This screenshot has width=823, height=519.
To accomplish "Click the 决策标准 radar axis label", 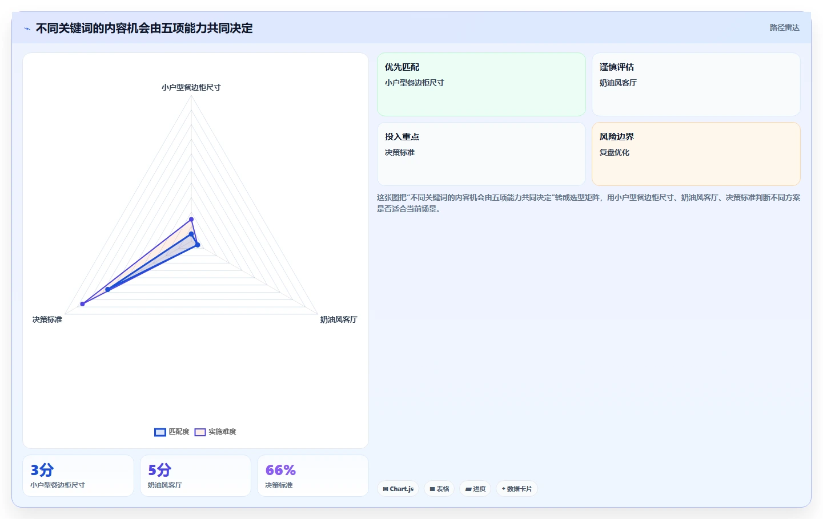I will [x=47, y=319].
